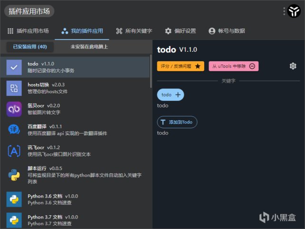The width and height of the screenshot is (305, 229).
Task: Click the 讯飞ocr bracket A icon
Action: pos(14,151)
